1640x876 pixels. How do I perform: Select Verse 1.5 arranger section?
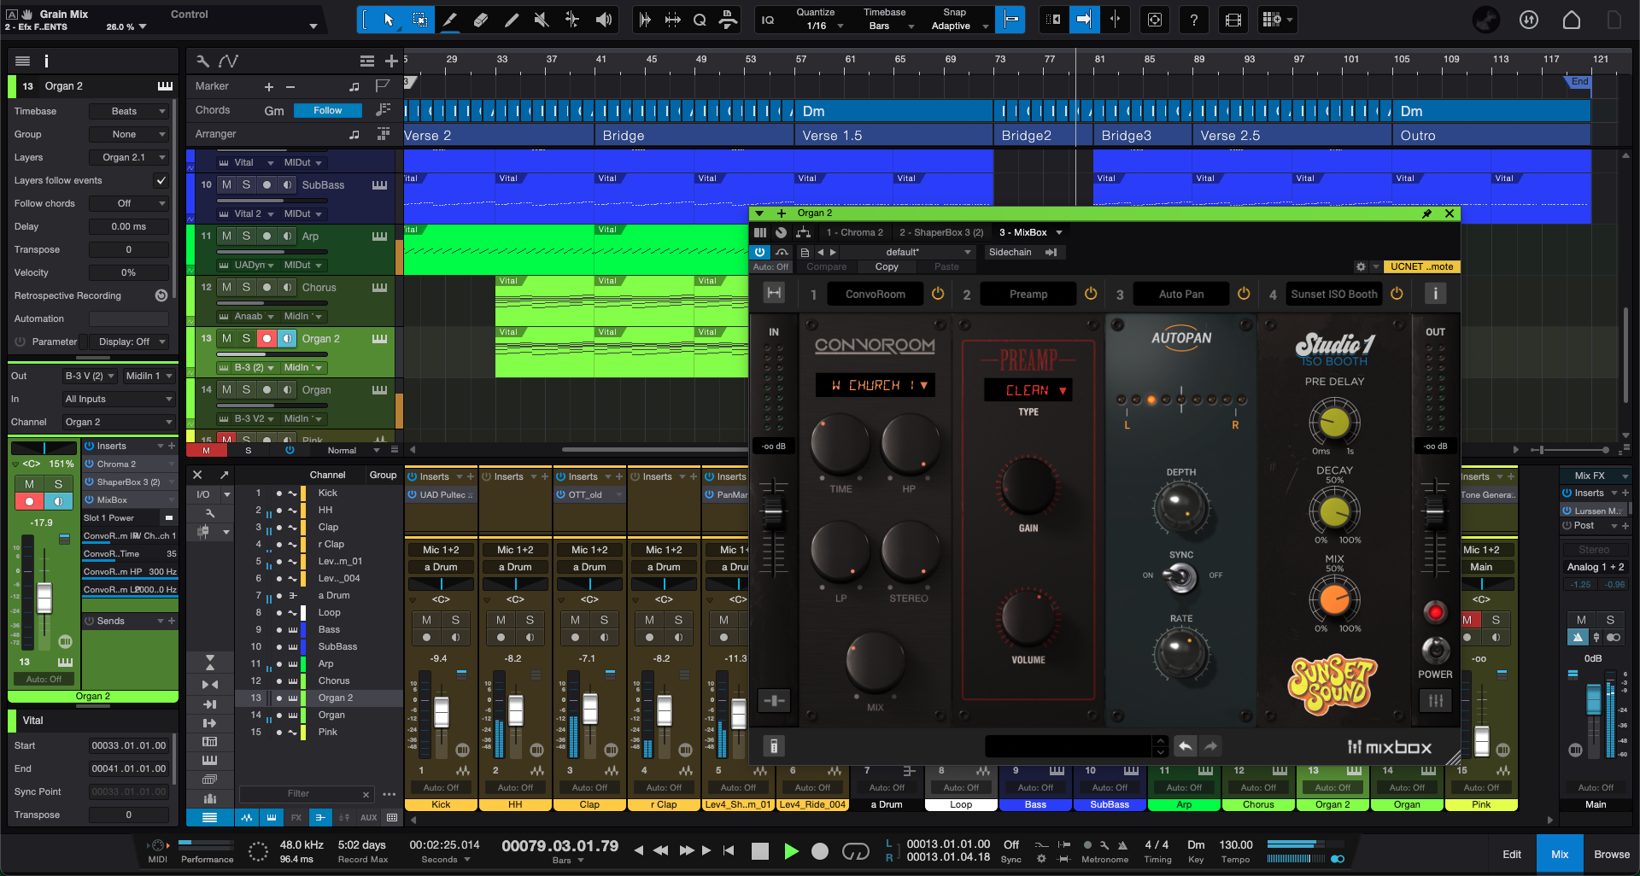(893, 135)
